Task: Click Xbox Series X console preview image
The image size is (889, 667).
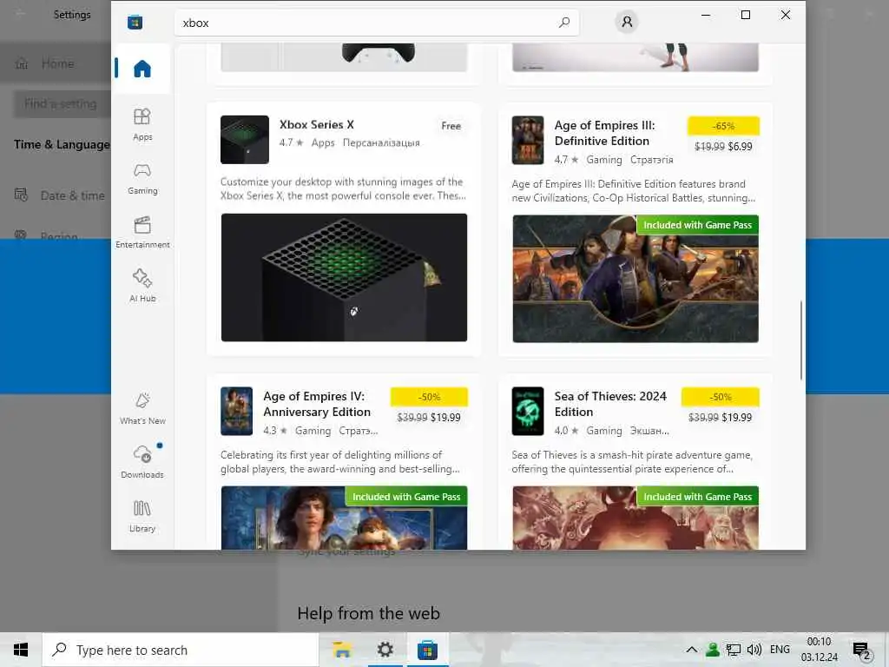Action: coord(344,277)
